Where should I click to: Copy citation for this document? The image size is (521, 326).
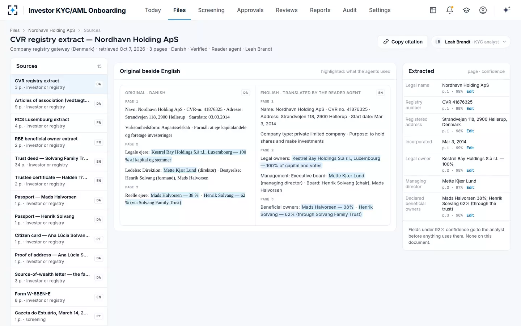pos(403,42)
